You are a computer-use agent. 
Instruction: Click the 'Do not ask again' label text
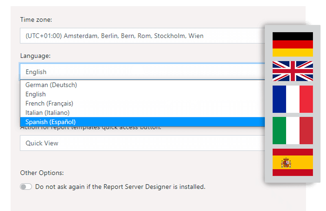pos(120,187)
